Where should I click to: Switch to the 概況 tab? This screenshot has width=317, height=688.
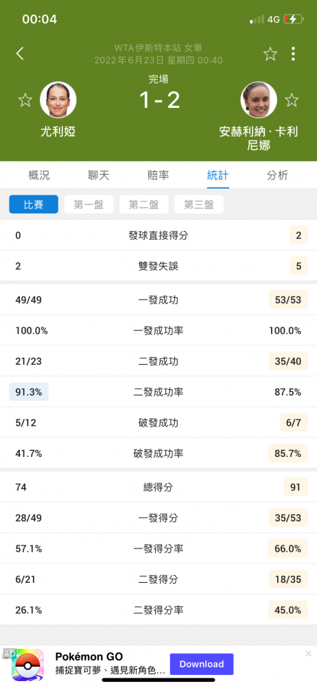tap(39, 175)
